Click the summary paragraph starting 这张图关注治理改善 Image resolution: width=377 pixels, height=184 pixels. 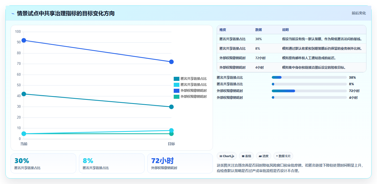point(290,168)
